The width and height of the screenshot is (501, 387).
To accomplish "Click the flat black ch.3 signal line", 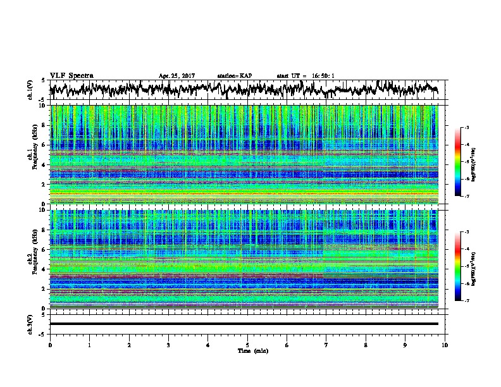I will 244,324.
